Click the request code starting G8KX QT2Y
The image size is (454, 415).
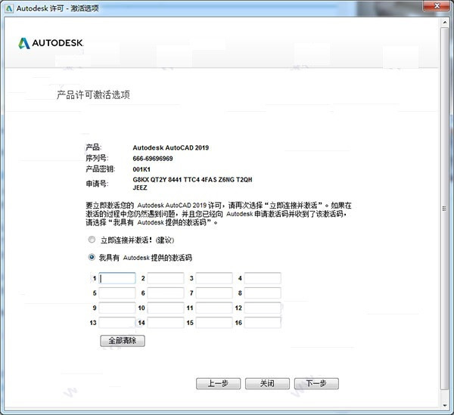192,180
